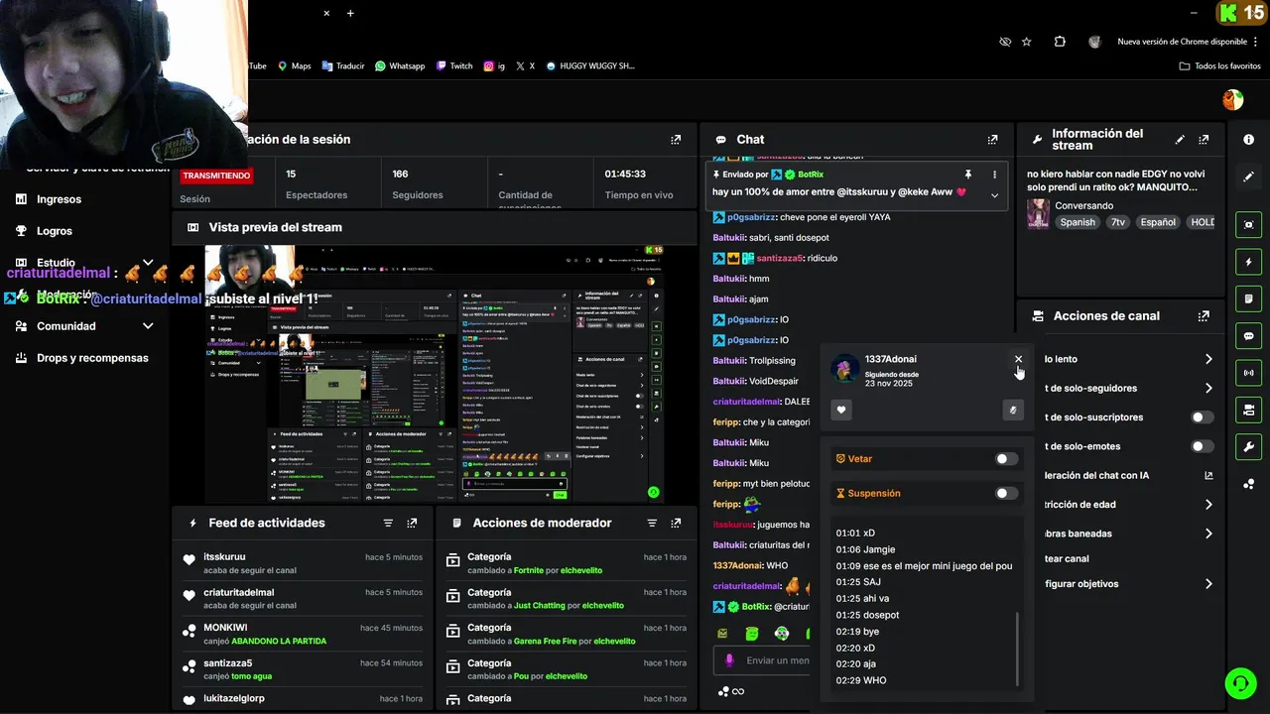Screen dimensions: 1270x714
Task: Click the 7tv stream tag
Action: point(1118,223)
